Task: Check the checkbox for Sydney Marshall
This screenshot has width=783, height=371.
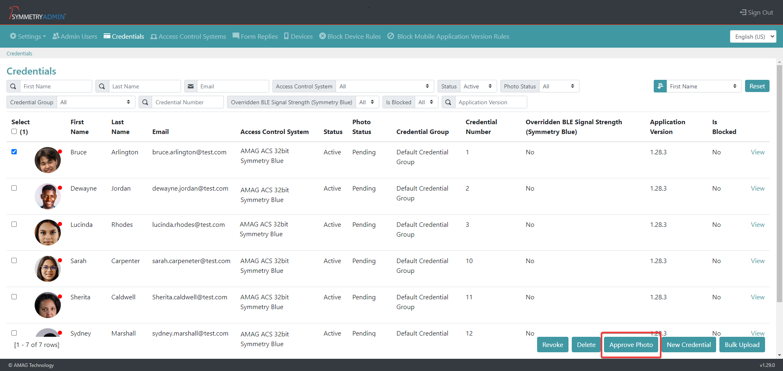Action: pyautogui.click(x=14, y=333)
